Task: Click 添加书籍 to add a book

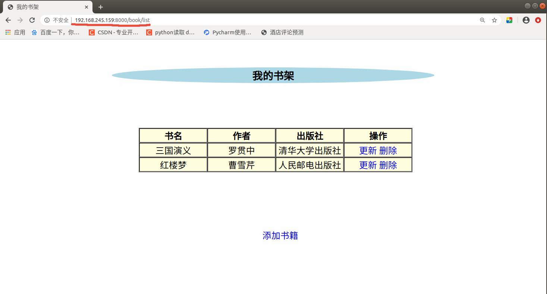Action: click(280, 235)
